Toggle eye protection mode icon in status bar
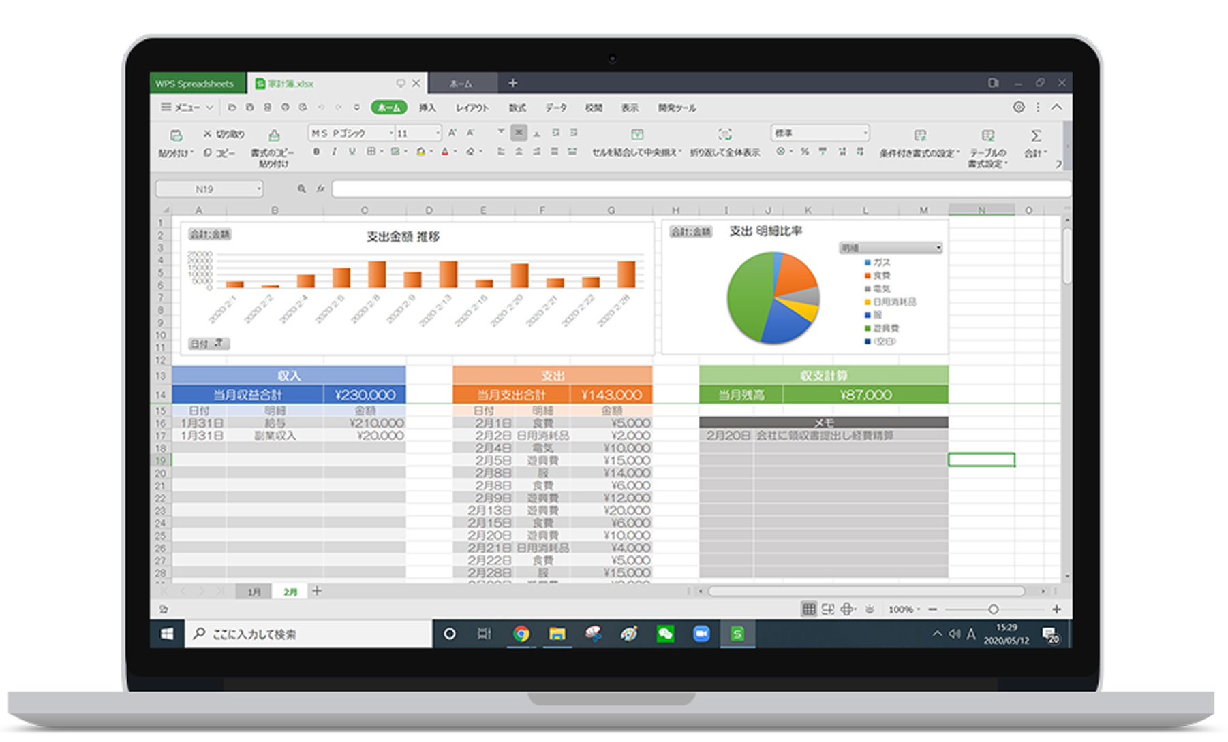Viewport: 1228px width, 742px height. point(870,609)
